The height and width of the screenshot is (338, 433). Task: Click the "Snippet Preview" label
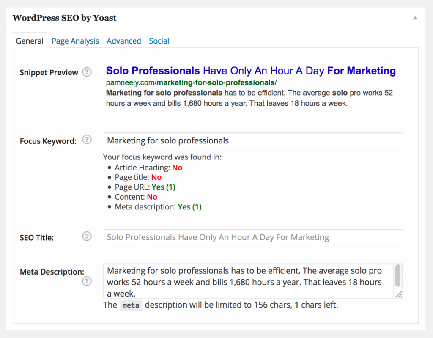49,72
